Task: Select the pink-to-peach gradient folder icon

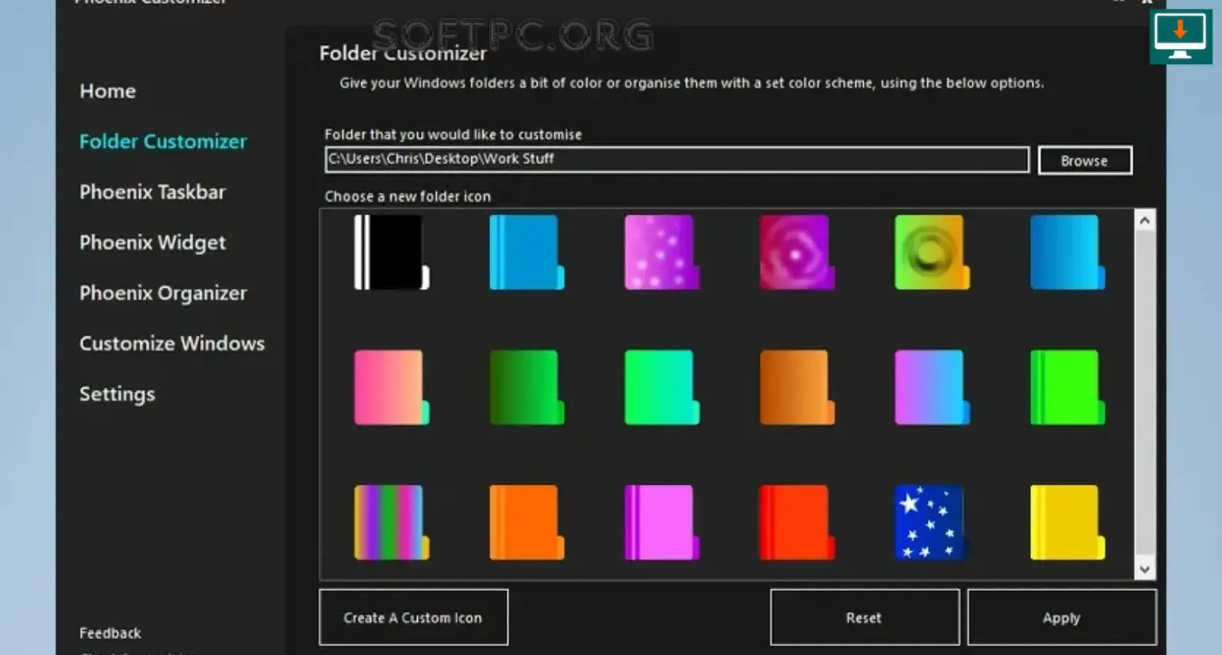Action: tap(391, 387)
